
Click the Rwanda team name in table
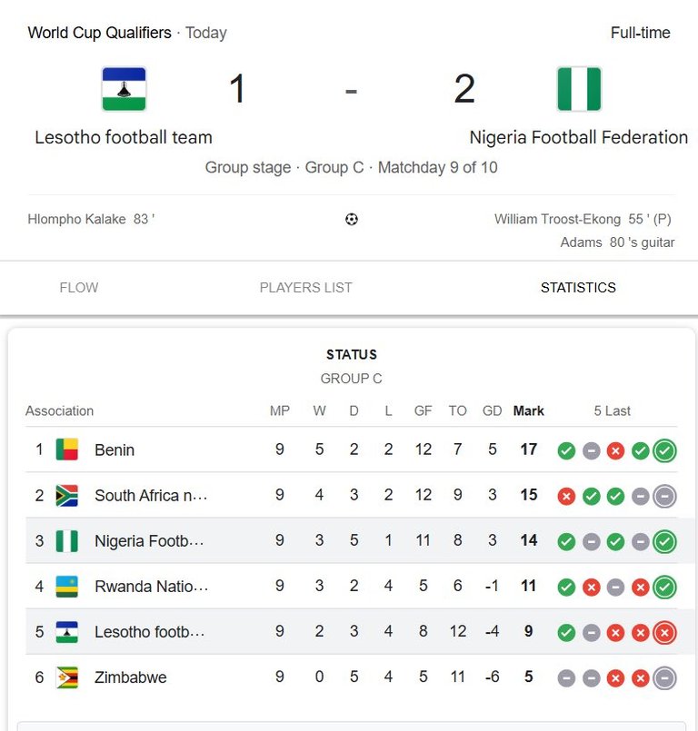[x=151, y=586]
